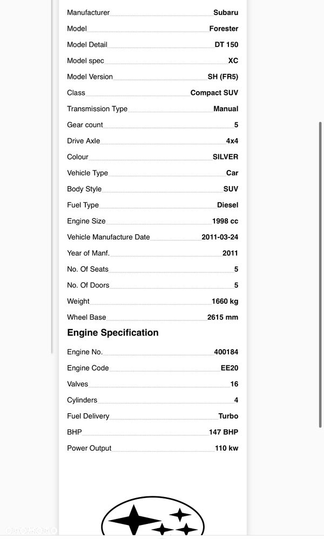Select the Model value Forester
The width and height of the screenshot is (324, 539).
[224, 29]
